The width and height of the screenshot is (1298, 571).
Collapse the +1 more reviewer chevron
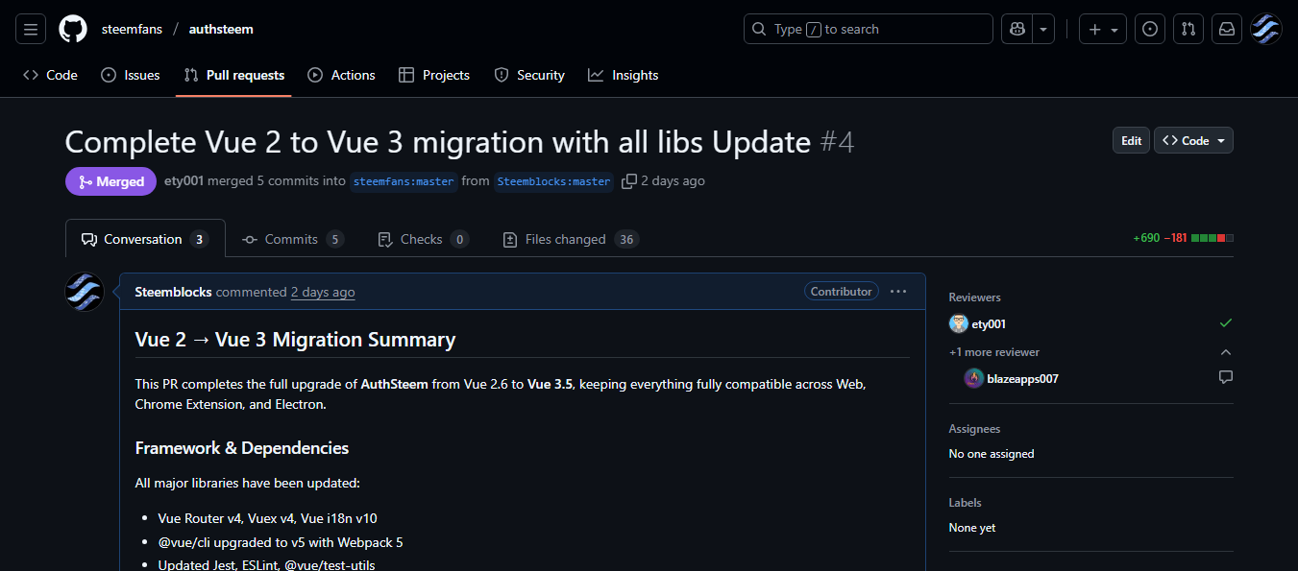point(1226,352)
